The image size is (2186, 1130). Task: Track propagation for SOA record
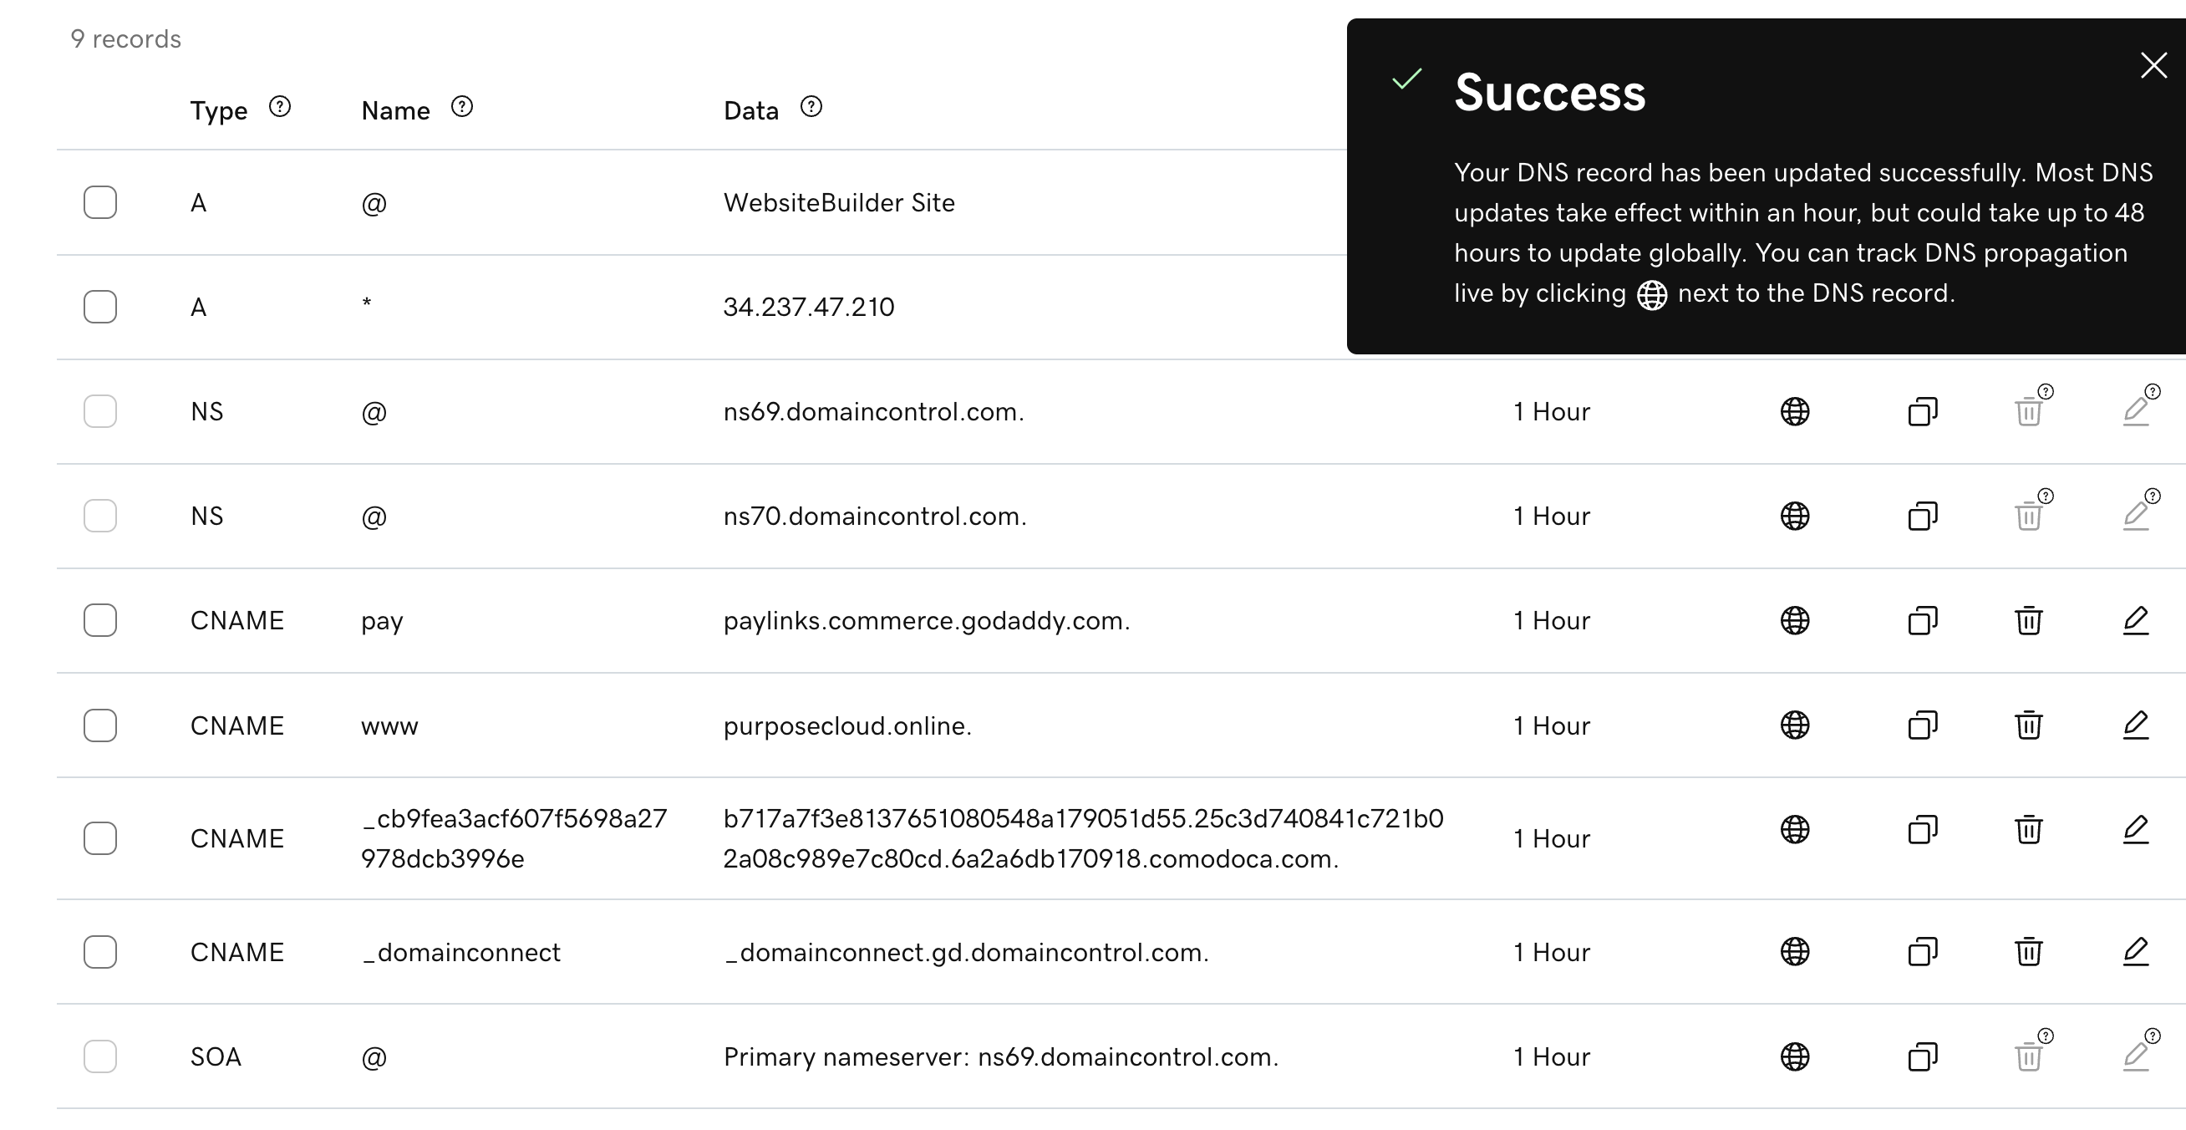click(x=1794, y=1057)
